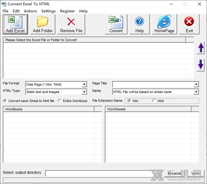
Task: Move file down with the down arrow
Action: pyautogui.click(x=200, y=65)
